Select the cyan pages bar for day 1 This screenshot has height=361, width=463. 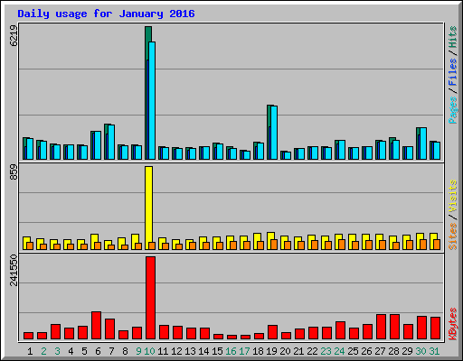[30, 149]
